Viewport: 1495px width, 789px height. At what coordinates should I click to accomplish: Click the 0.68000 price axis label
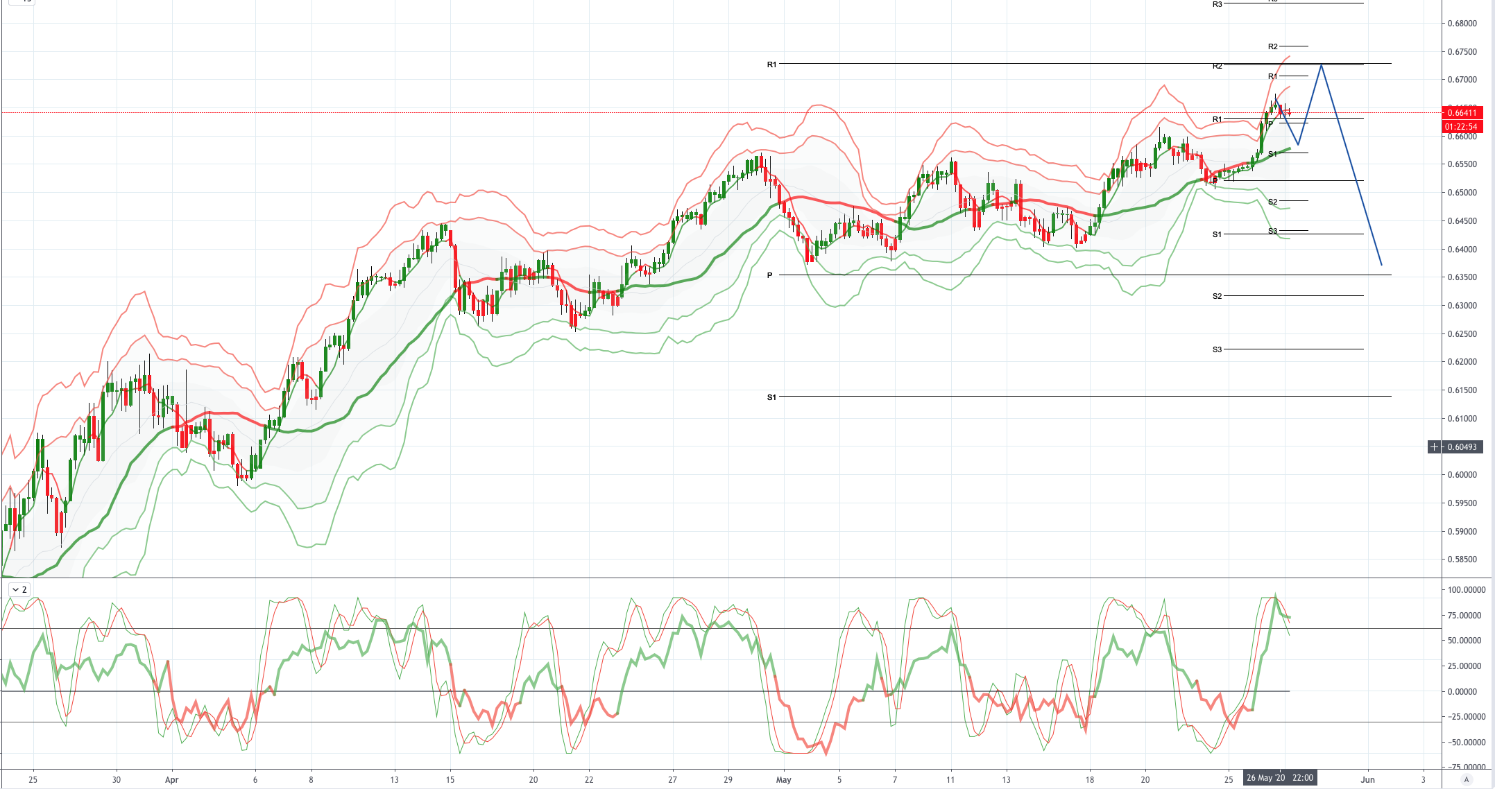click(x=1462, y=24)
